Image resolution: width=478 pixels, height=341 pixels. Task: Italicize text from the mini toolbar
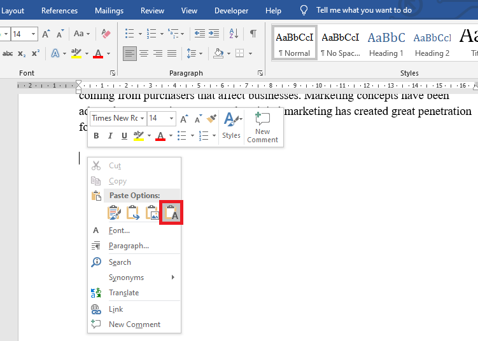(110, 136)
